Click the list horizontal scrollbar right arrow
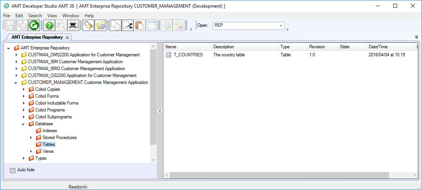The width and height of the screenshot is (422, 190). coord(415,175)
